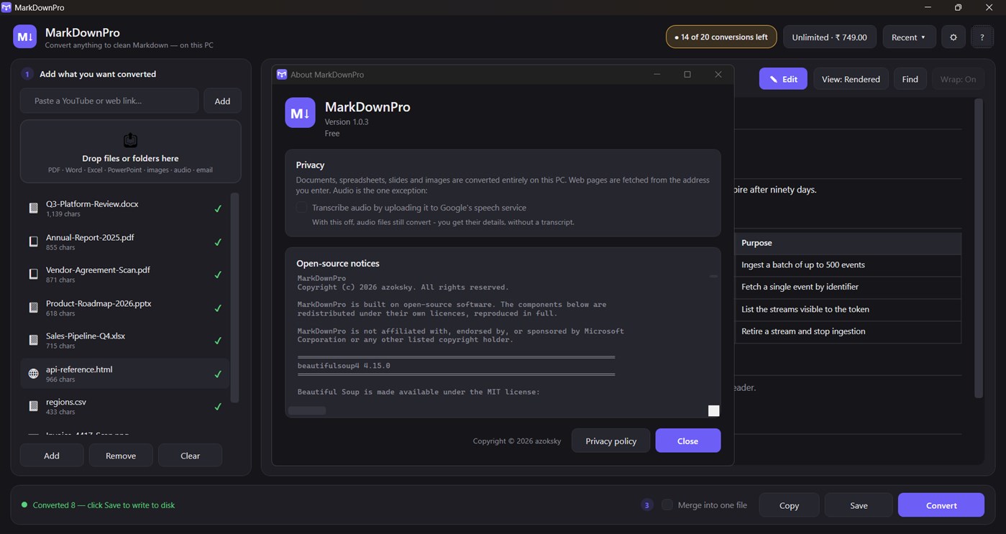Click the List the streams visible to the token cell
The height and width of the screenshot is (534, 1006).
pyautogui.click(x=848, y=309)
